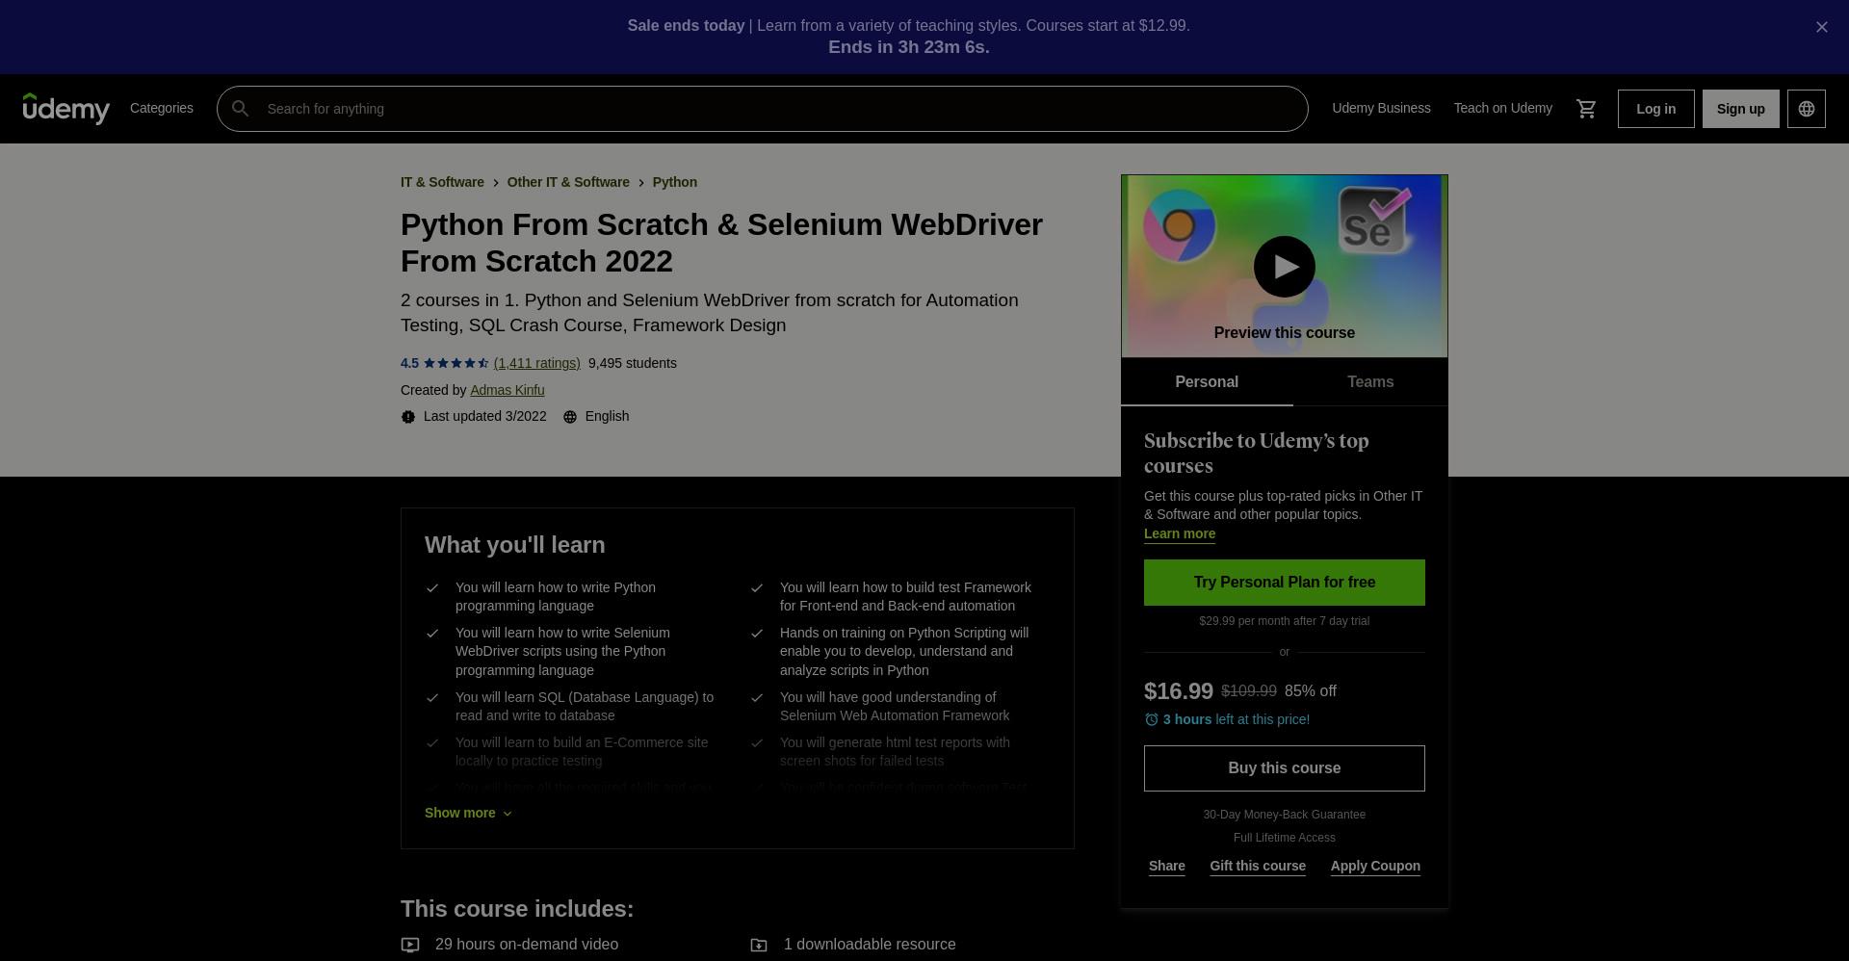1849x961 pixels.
Task: Click breadcrumb chevron after IT & Software
Action: (496, 183)
